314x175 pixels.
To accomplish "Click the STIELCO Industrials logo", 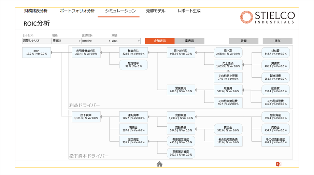I will coord(267,17).
